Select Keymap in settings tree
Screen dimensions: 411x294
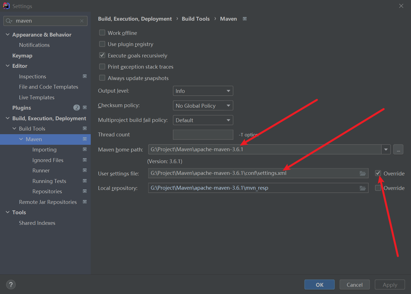(x=22, y=56)
